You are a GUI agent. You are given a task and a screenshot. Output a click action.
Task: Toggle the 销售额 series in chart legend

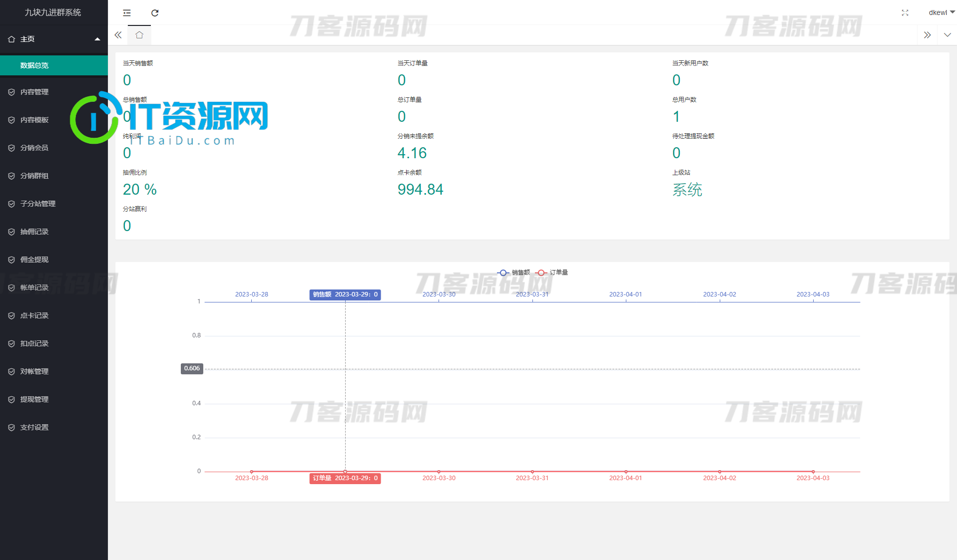click(x=513, y=273)
